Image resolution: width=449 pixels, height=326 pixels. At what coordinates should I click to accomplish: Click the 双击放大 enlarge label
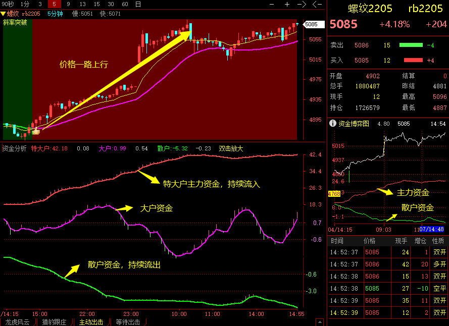pos(231,148)
